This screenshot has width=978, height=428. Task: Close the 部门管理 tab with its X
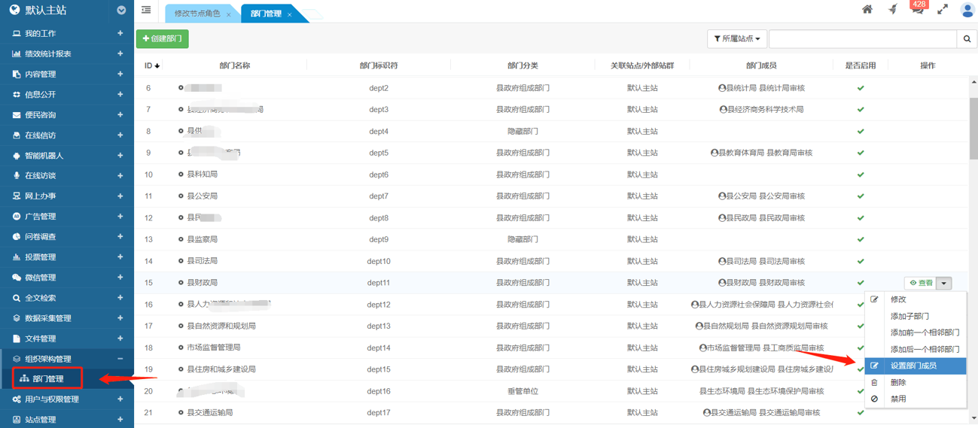point(289,14)
